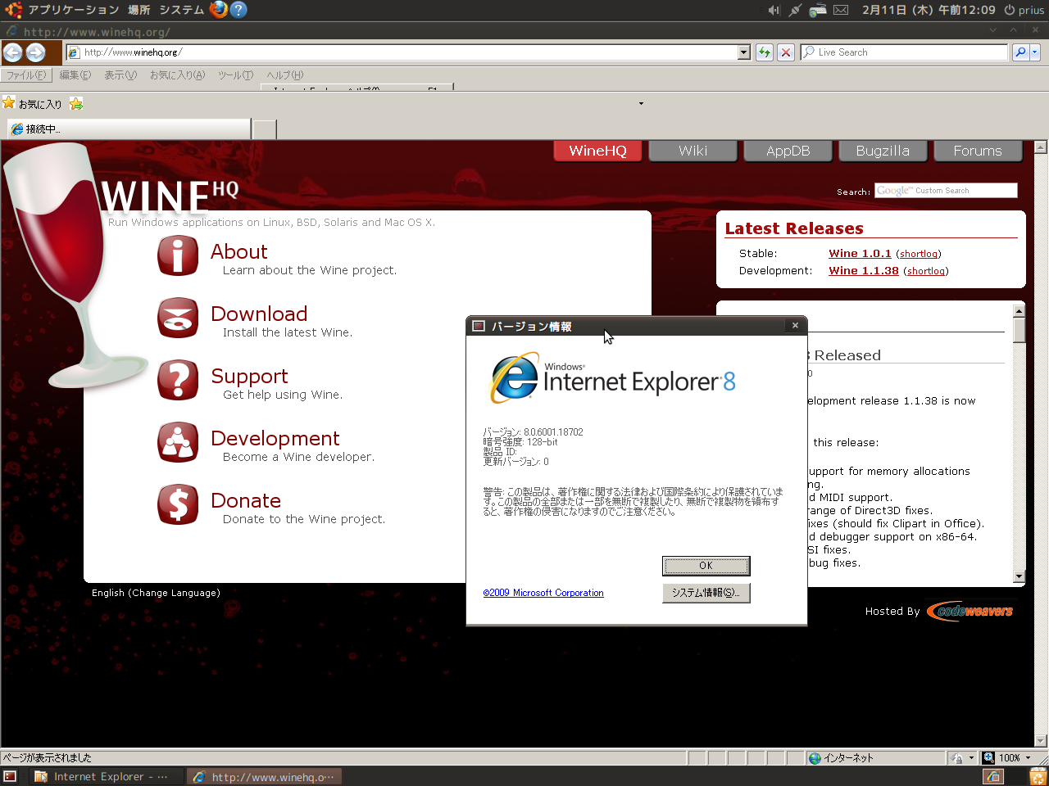The height and width of the screenshot is (786, 1049).
Task: Open the AppDB navigation tab
Action: (x=788, y=151)
